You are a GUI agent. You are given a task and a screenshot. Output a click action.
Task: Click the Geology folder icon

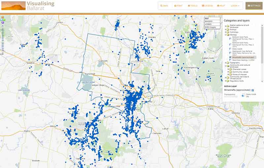[x=228, y=35]
